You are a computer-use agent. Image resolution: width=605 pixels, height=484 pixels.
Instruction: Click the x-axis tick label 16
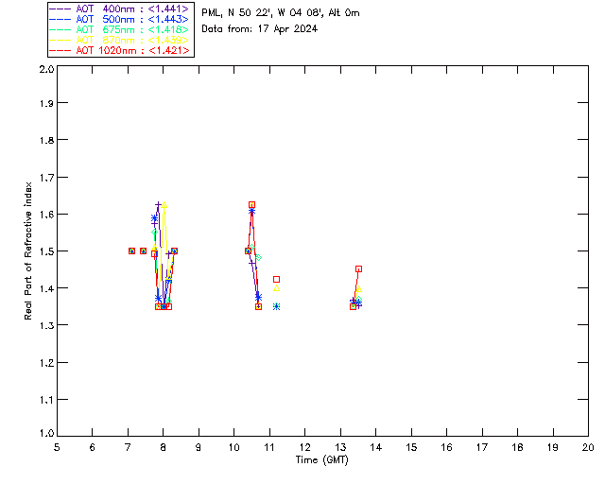446,447
